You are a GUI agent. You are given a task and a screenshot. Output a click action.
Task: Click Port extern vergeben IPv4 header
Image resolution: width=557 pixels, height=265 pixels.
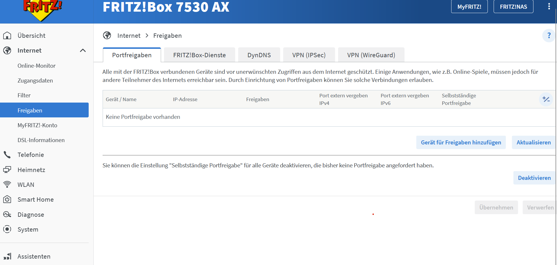click(x=343, y=99)
